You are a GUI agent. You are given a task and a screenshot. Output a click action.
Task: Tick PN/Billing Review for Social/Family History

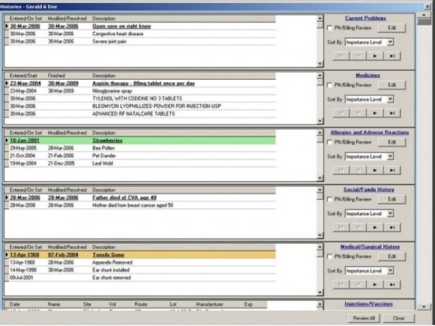coord(330,199)
